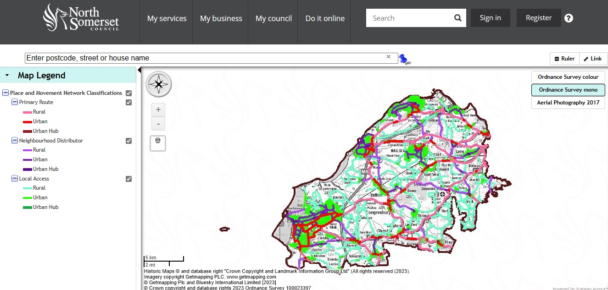
Task: Open the My services menu
Action: point(167,18)
